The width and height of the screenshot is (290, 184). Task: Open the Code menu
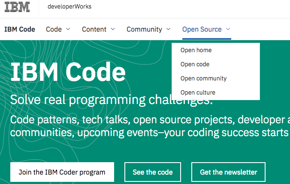coord(54,30)
